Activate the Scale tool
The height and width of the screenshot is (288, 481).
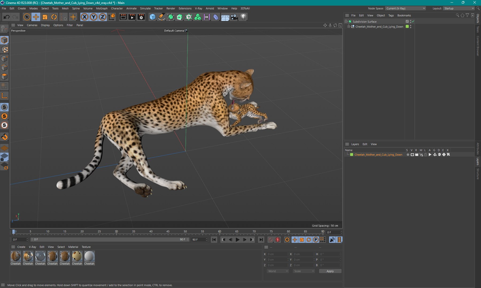point(45,17)
